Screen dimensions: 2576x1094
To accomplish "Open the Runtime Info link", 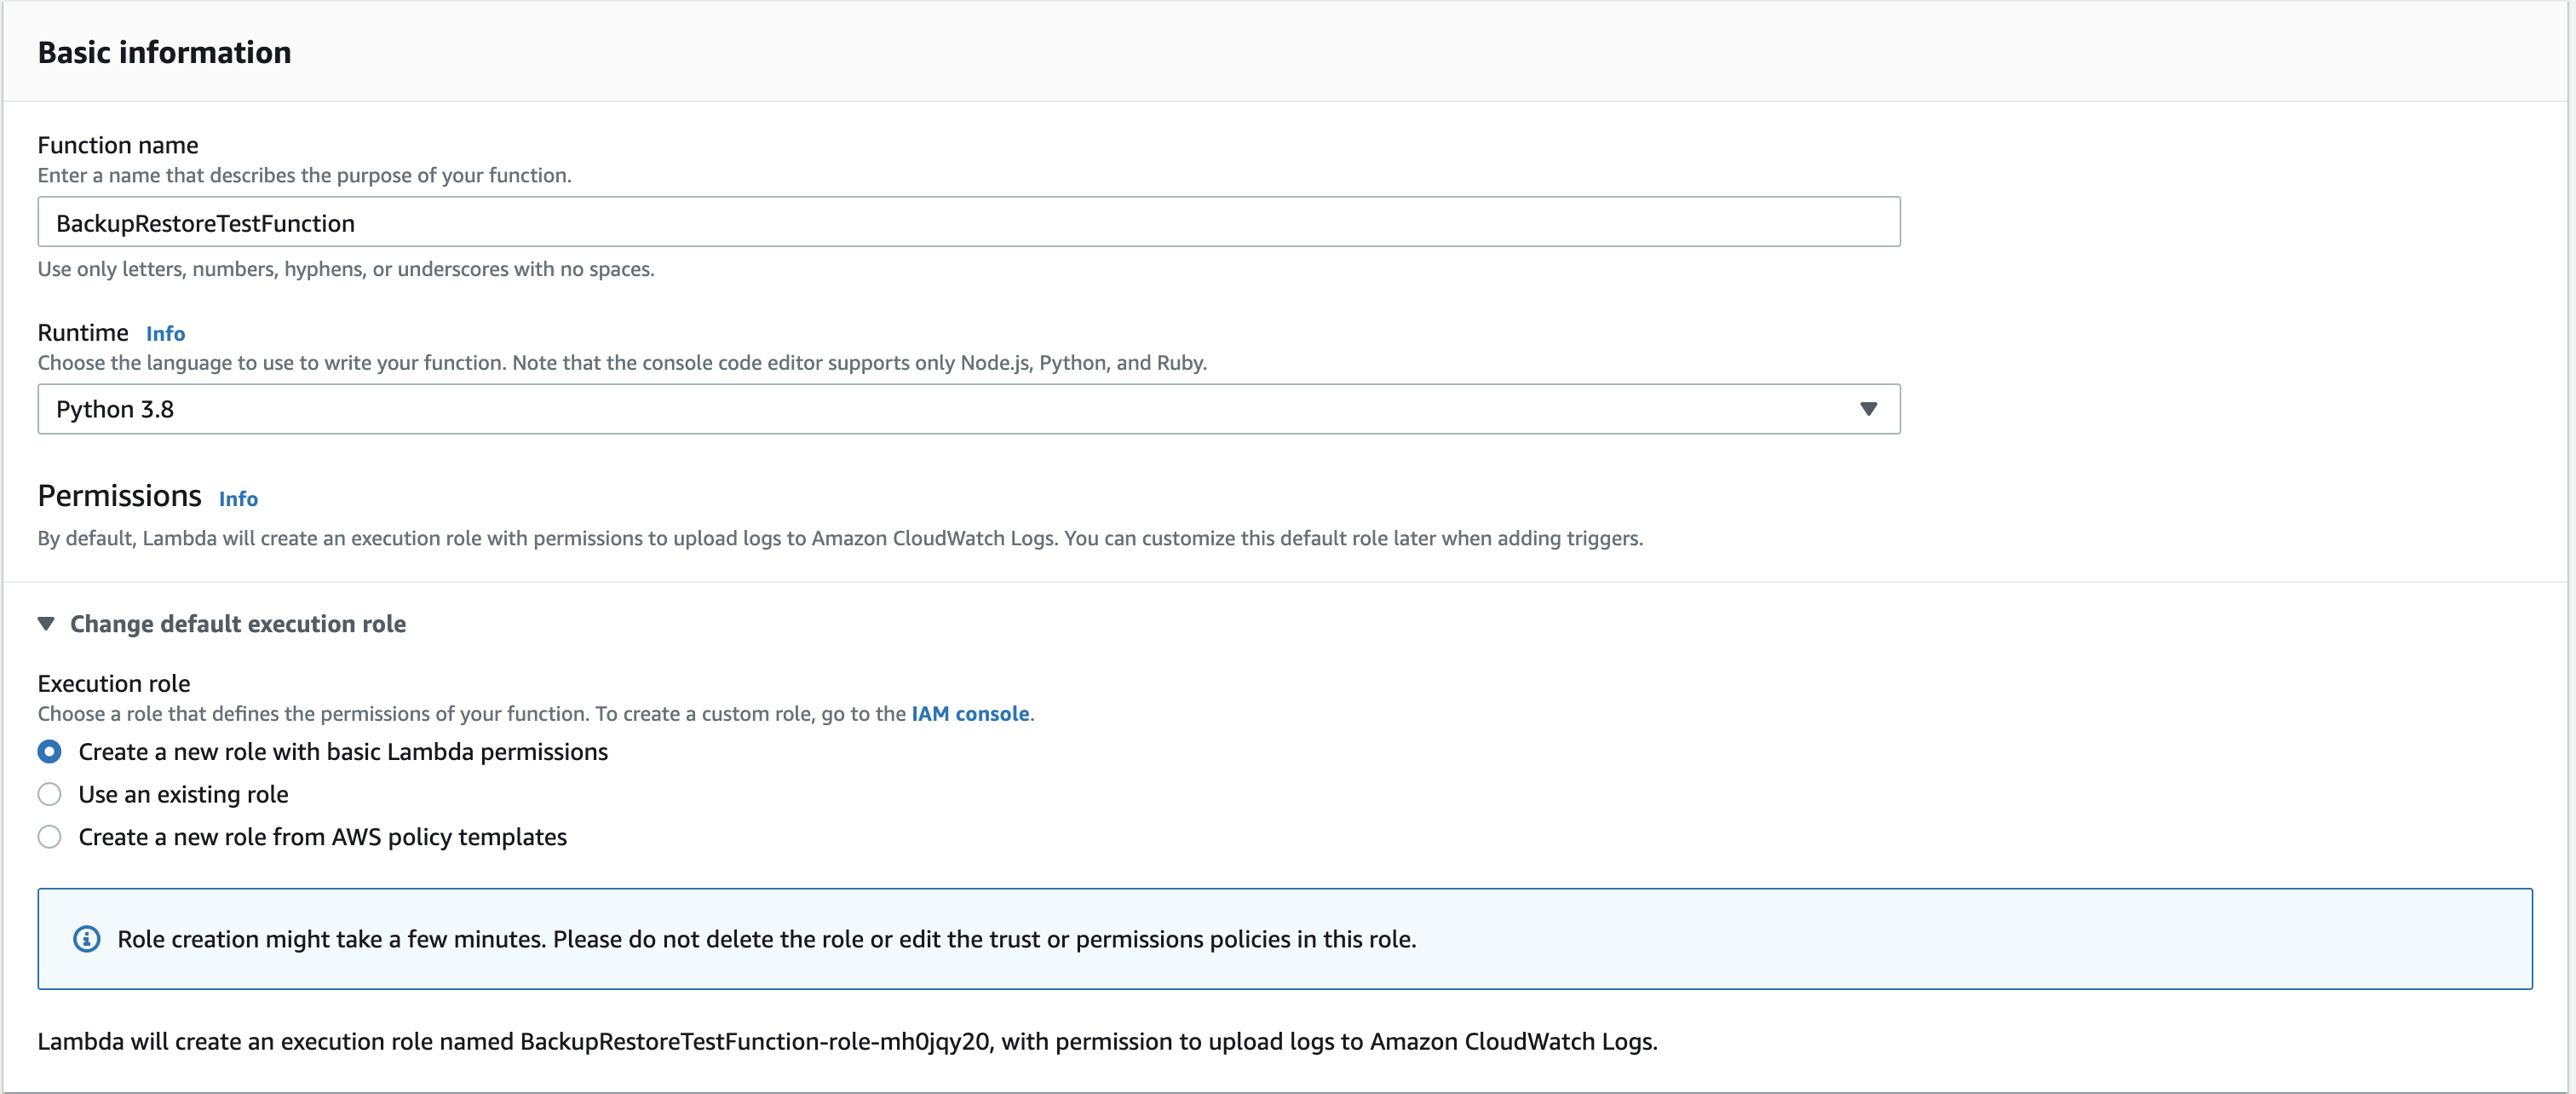I will [x=165, y=333].
